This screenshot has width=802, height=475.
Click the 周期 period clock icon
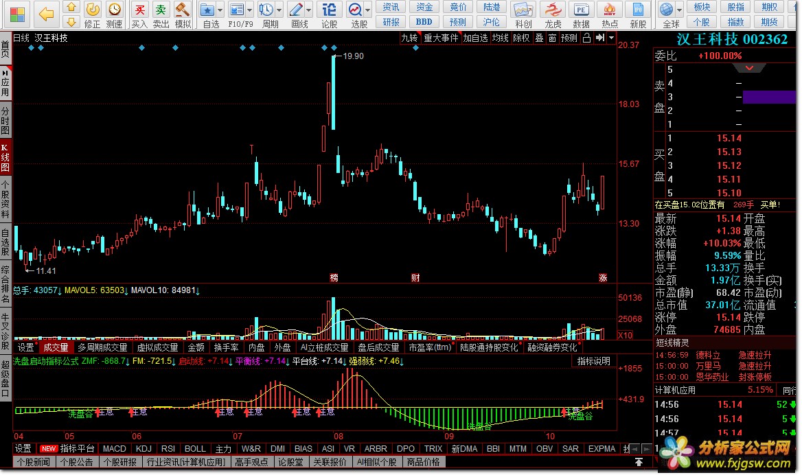tap(266, 9)
